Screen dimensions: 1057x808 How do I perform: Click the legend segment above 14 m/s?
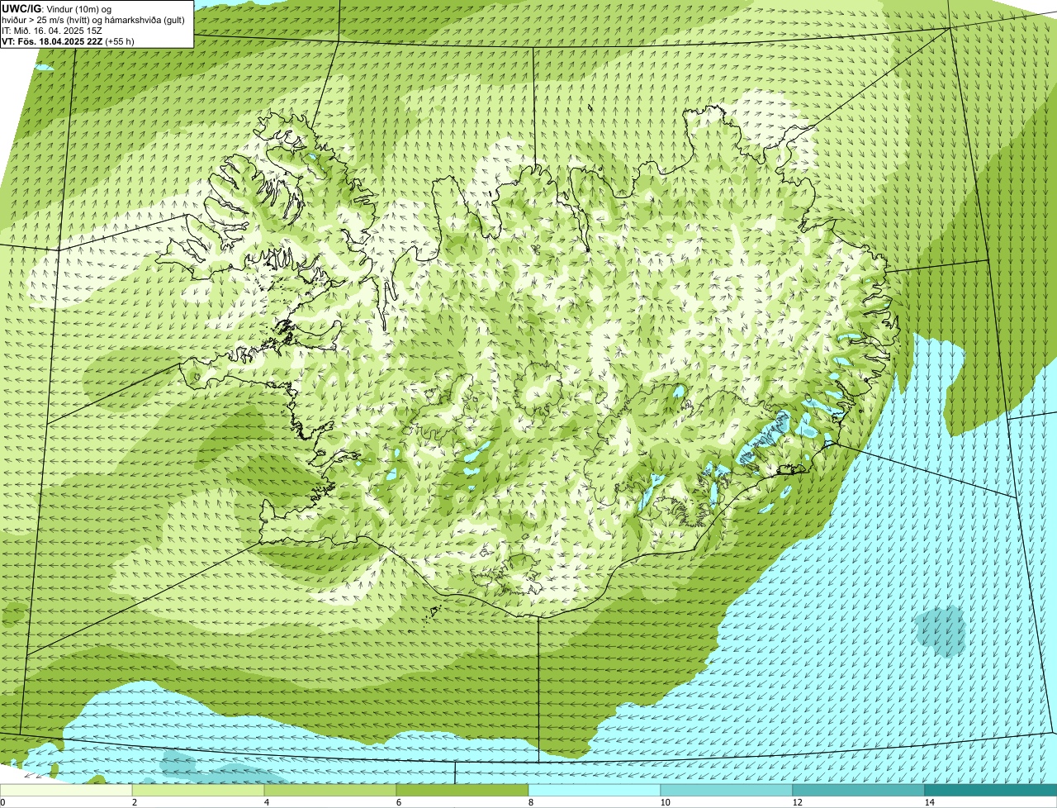[991, 790]
